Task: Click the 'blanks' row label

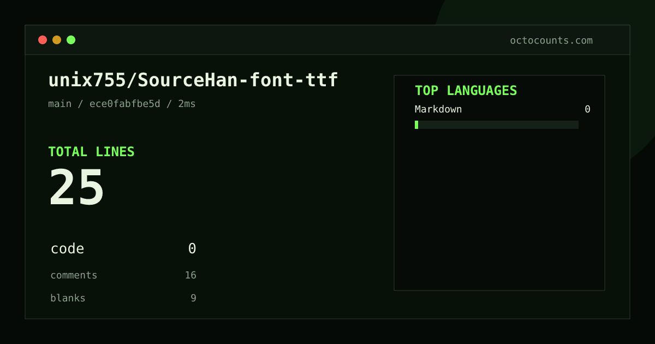Action: click(68, 298)
